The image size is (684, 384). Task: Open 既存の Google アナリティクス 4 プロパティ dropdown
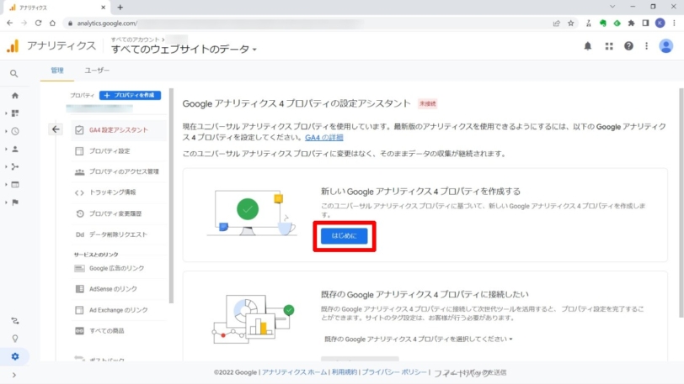coord(418,339)
